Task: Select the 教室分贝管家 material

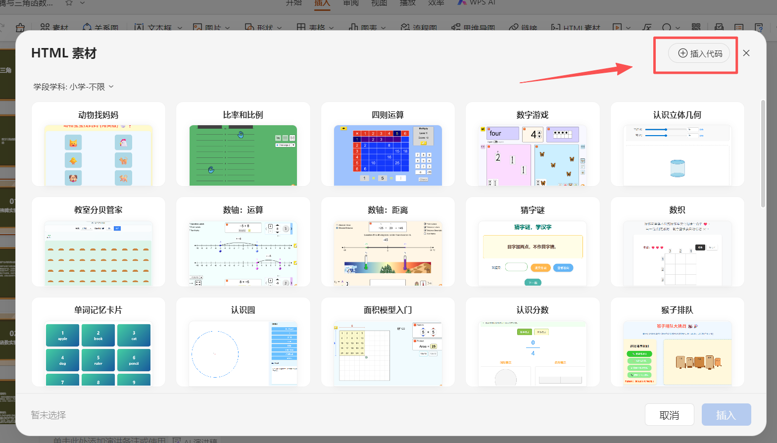Action: [x=98, y=242]
